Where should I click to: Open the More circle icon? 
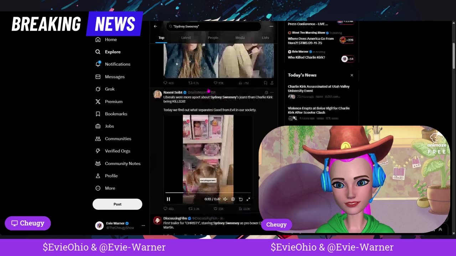pyautogui.click(x=98, y=188)
